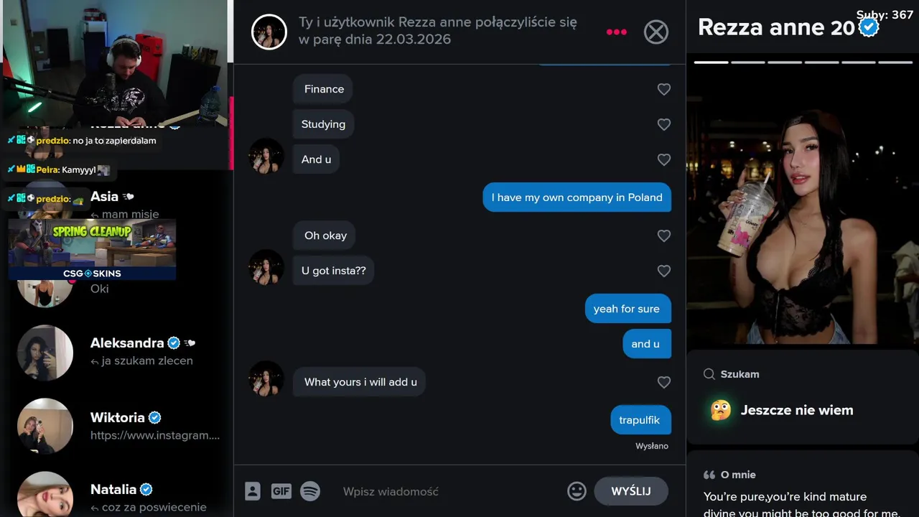The image size is (919, 517).
Task: Like the "Finance" message
Action: coord(664,89)
